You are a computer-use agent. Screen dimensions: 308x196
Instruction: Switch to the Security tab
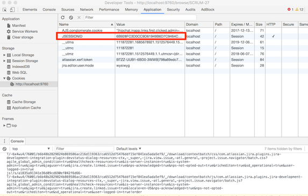point(173,10)
